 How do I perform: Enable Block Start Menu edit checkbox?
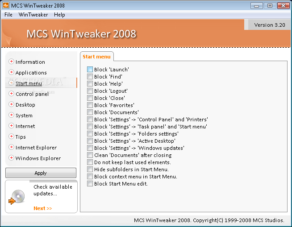tap(90, 183)
